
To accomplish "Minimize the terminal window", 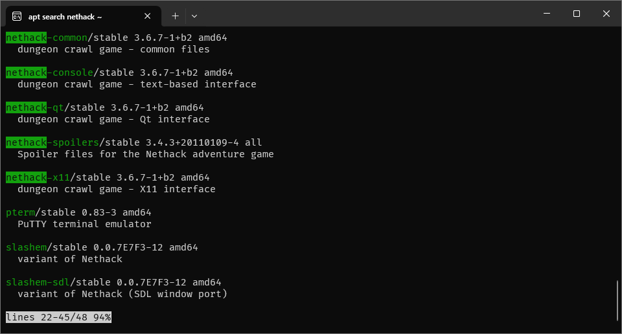I will [547, 14].
